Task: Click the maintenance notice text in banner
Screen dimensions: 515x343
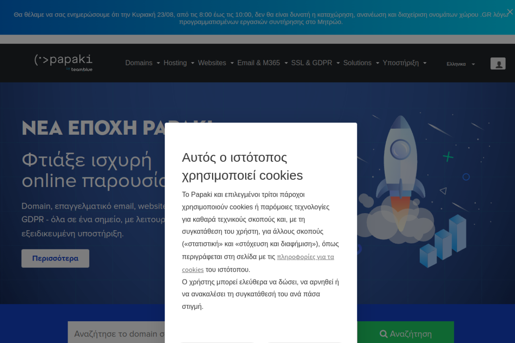Action: (261, 18)
